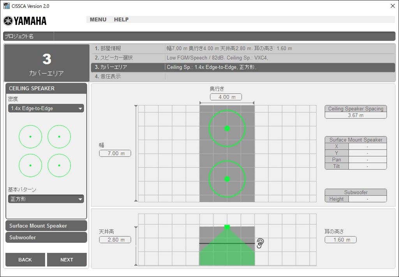
Task: Close the CISSCA window
Action: (x=393, y=6)
